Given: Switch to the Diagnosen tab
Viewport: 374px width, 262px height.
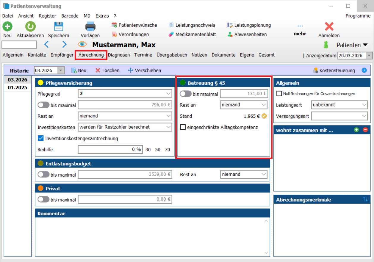Looking at the screenshot, I should click(119, 55).
